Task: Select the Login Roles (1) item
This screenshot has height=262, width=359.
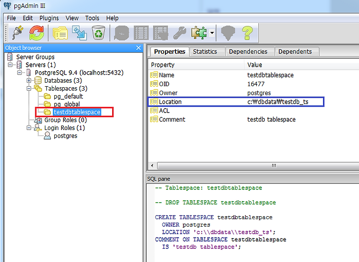Action: coord(64,128)
